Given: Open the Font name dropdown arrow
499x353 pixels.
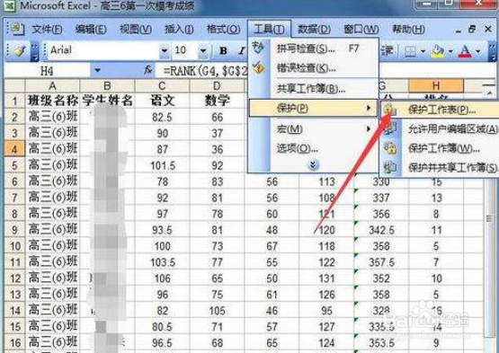Looking at the screenshot, I should pos(165,50).
